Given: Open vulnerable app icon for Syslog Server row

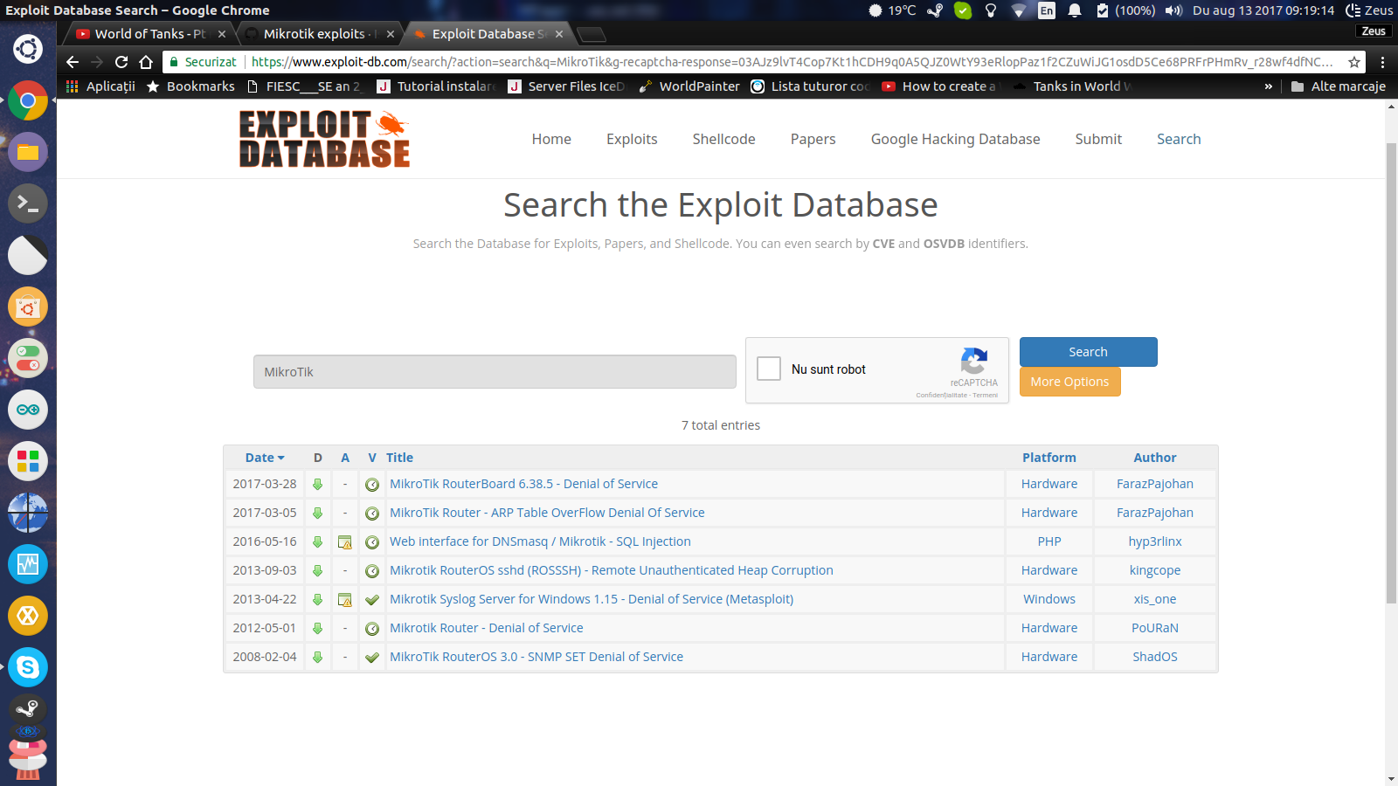Looking at the screenshot, I should pyautogui.click(x=345, y=600).
